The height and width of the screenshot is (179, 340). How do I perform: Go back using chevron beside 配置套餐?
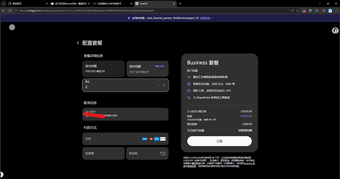coord(78,43)
